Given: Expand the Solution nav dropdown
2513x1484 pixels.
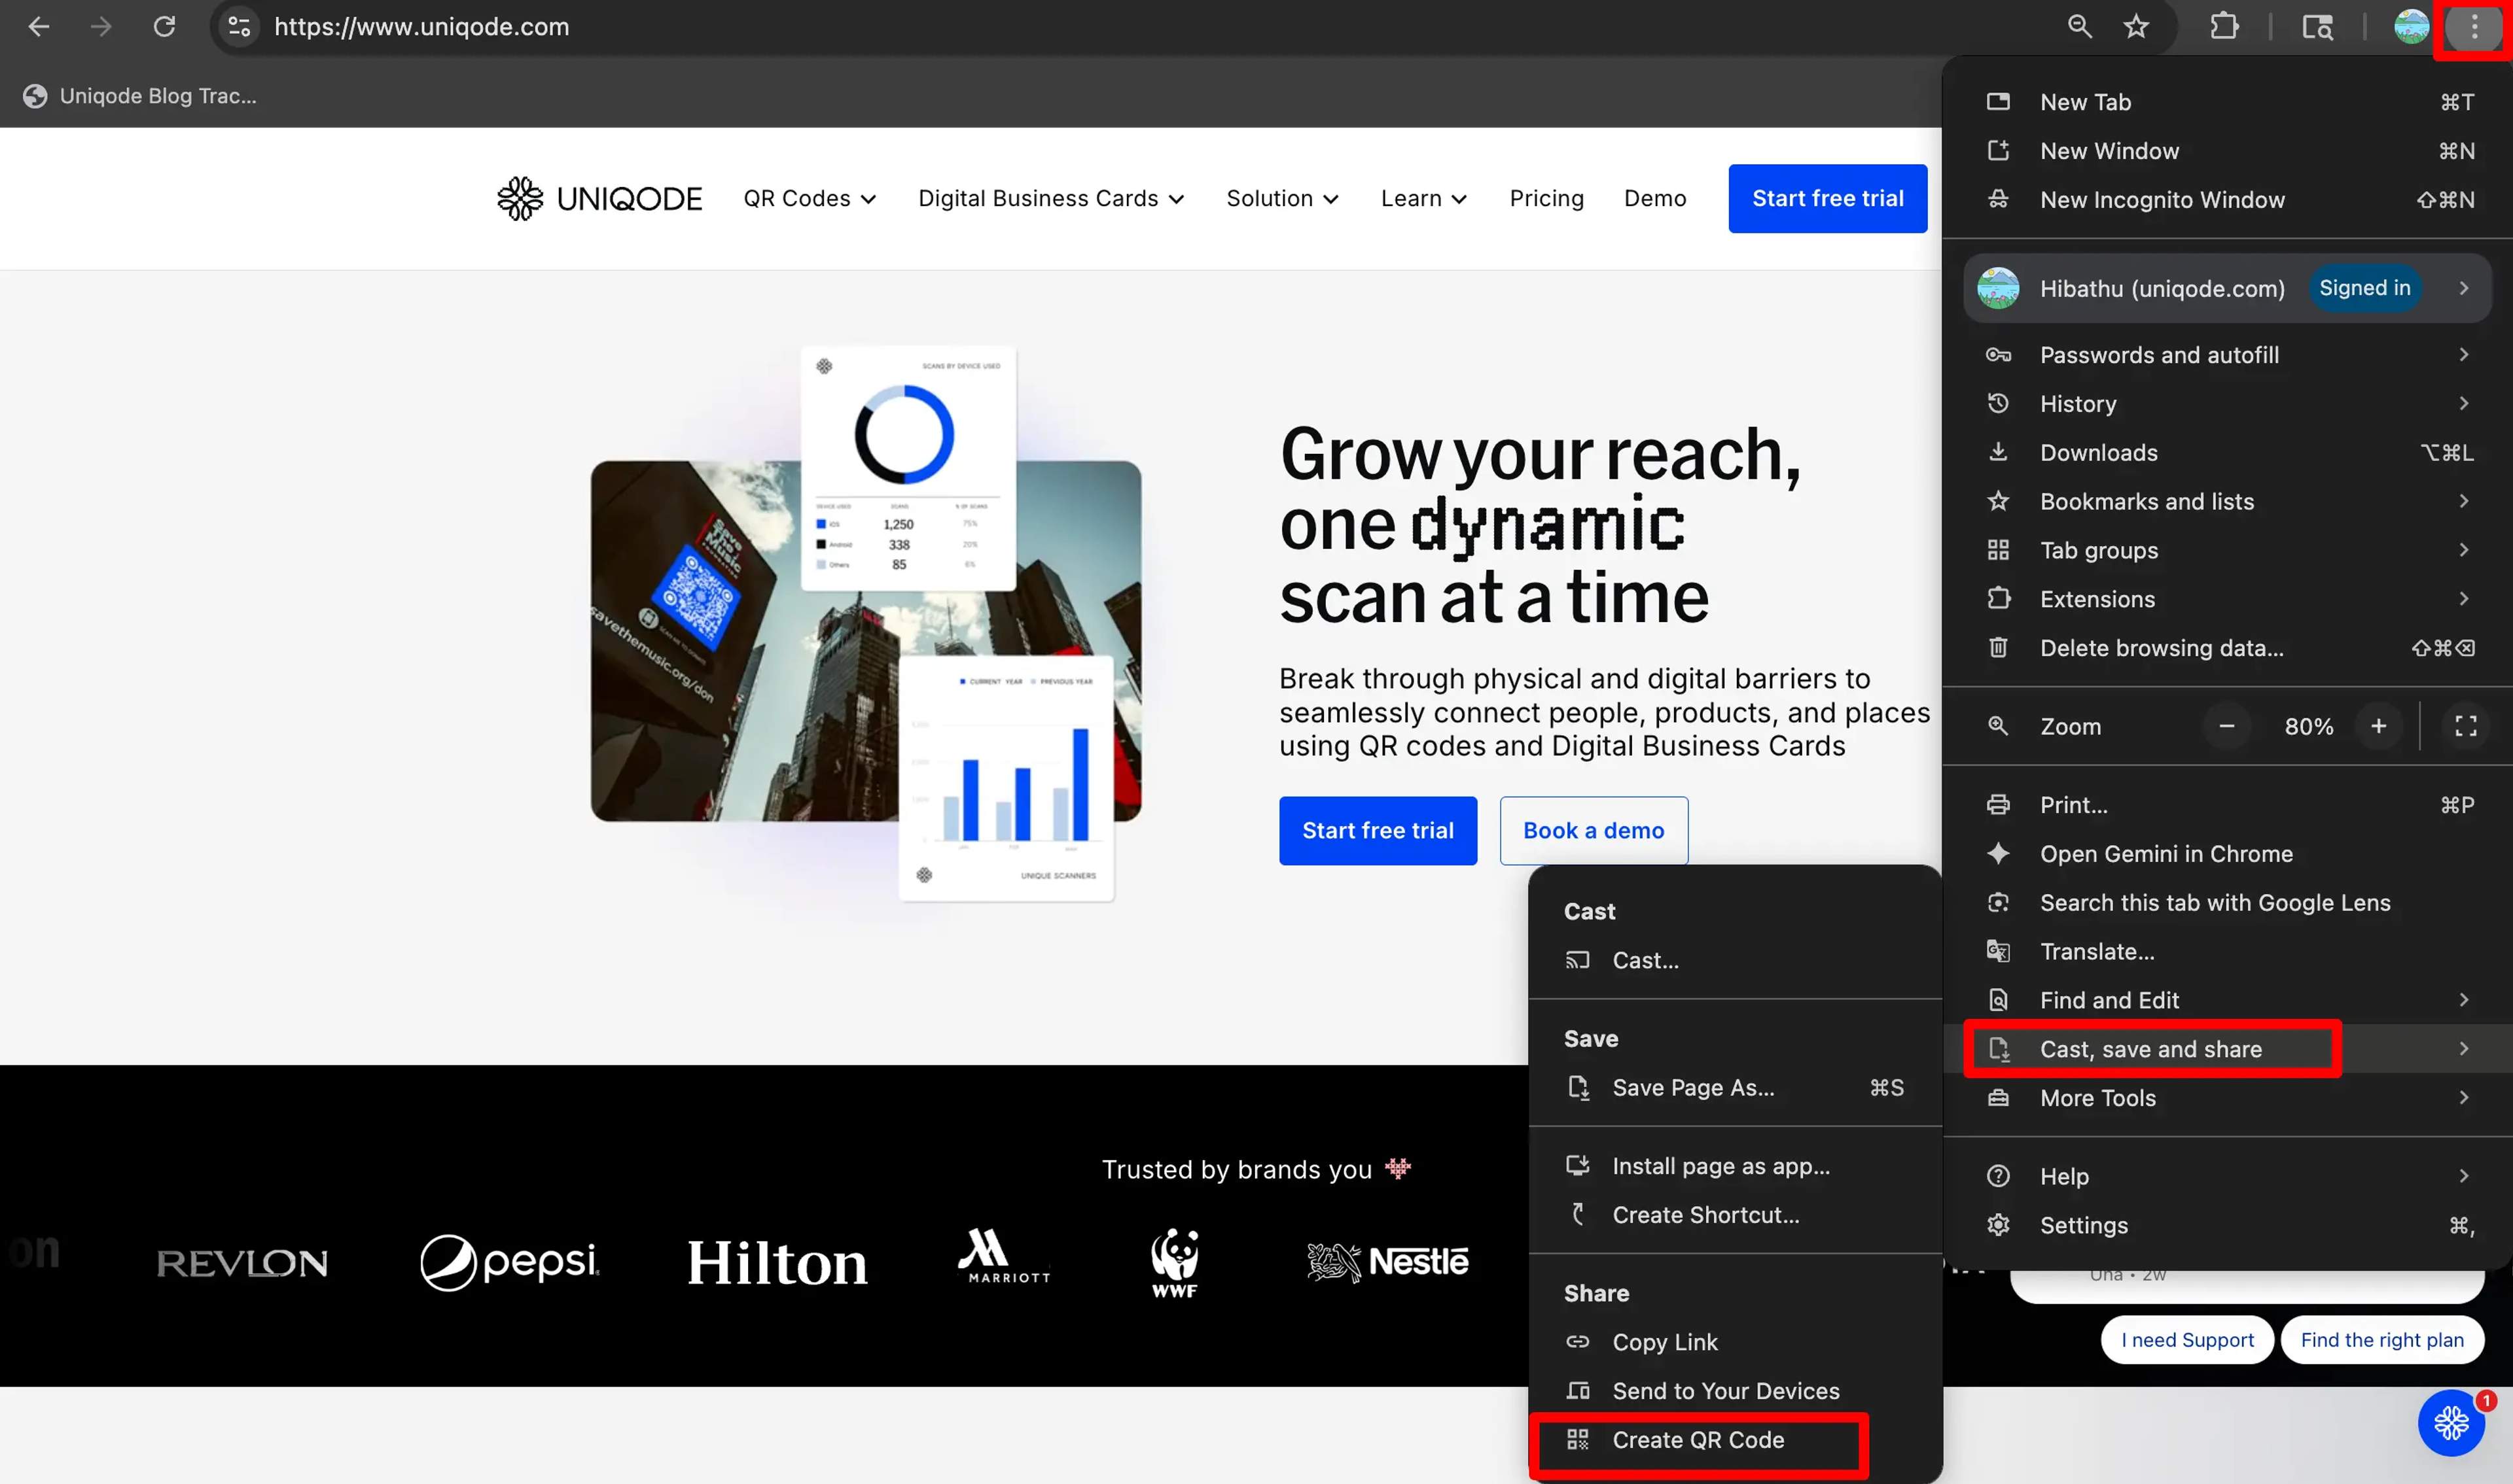Looking at the screenshot, I should tap(1283, 198).
